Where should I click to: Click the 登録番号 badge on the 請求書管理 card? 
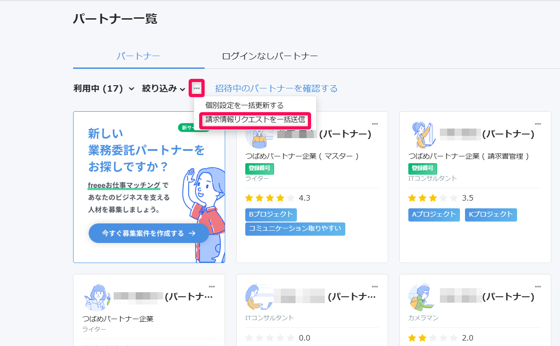pos(423,168)
